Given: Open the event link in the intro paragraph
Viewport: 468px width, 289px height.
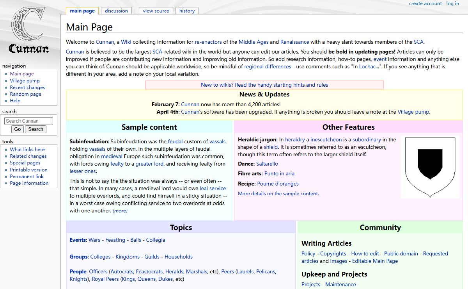Looking at the screenshot, I should (380, 59).
